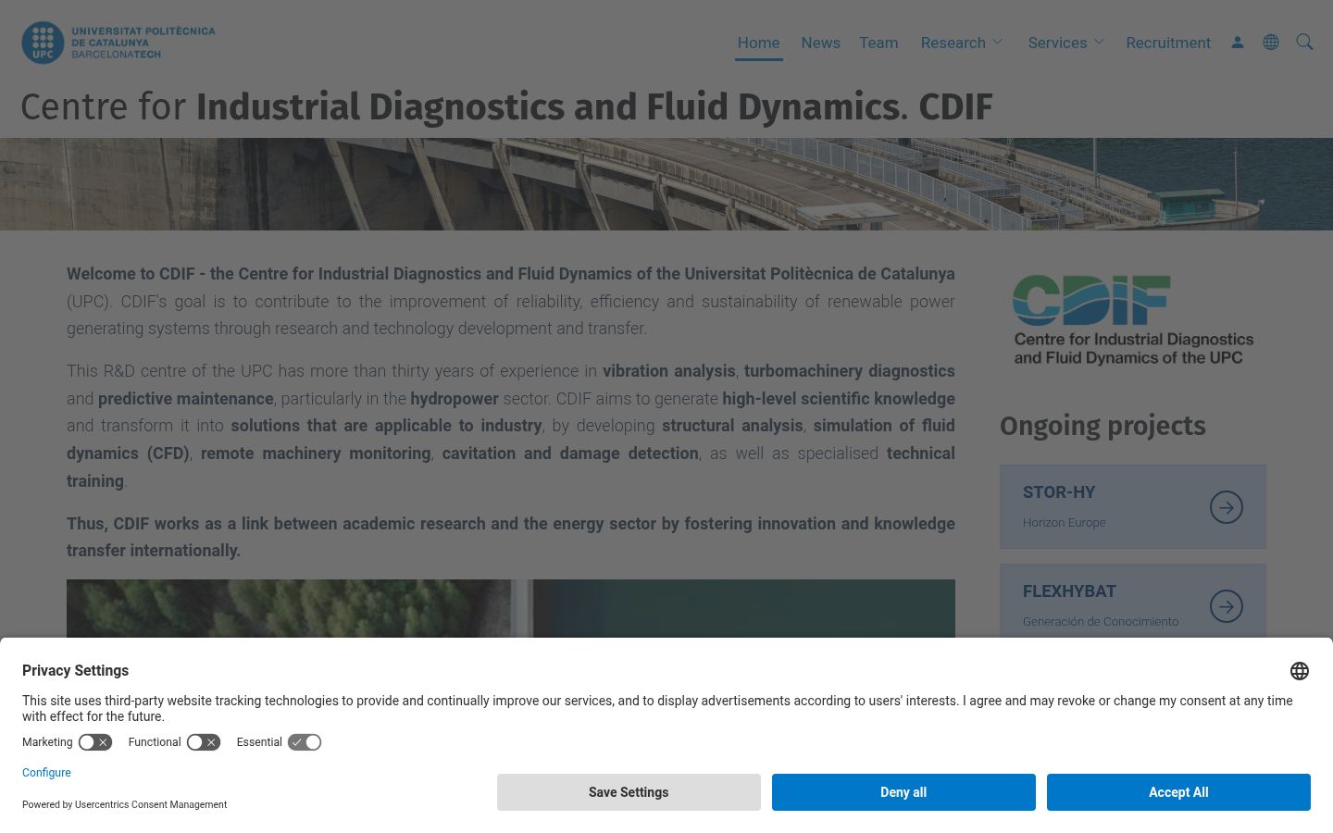Image resolution: width=1333 pixels, height=833 pixels.
Task: Click the Generación de Conocimiento label
Action: click(1101, 622)
